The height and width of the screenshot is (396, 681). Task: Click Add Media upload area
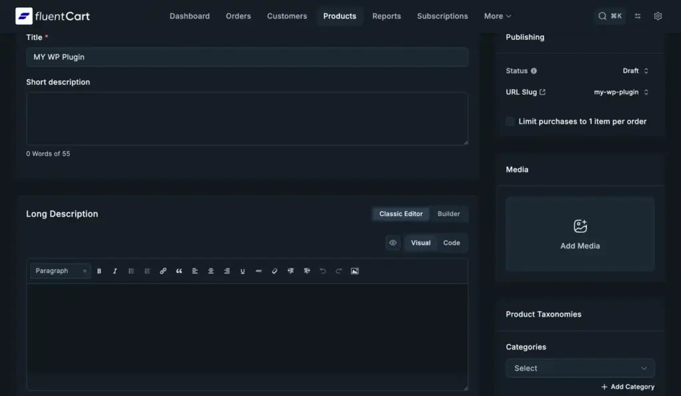(580, 234)
